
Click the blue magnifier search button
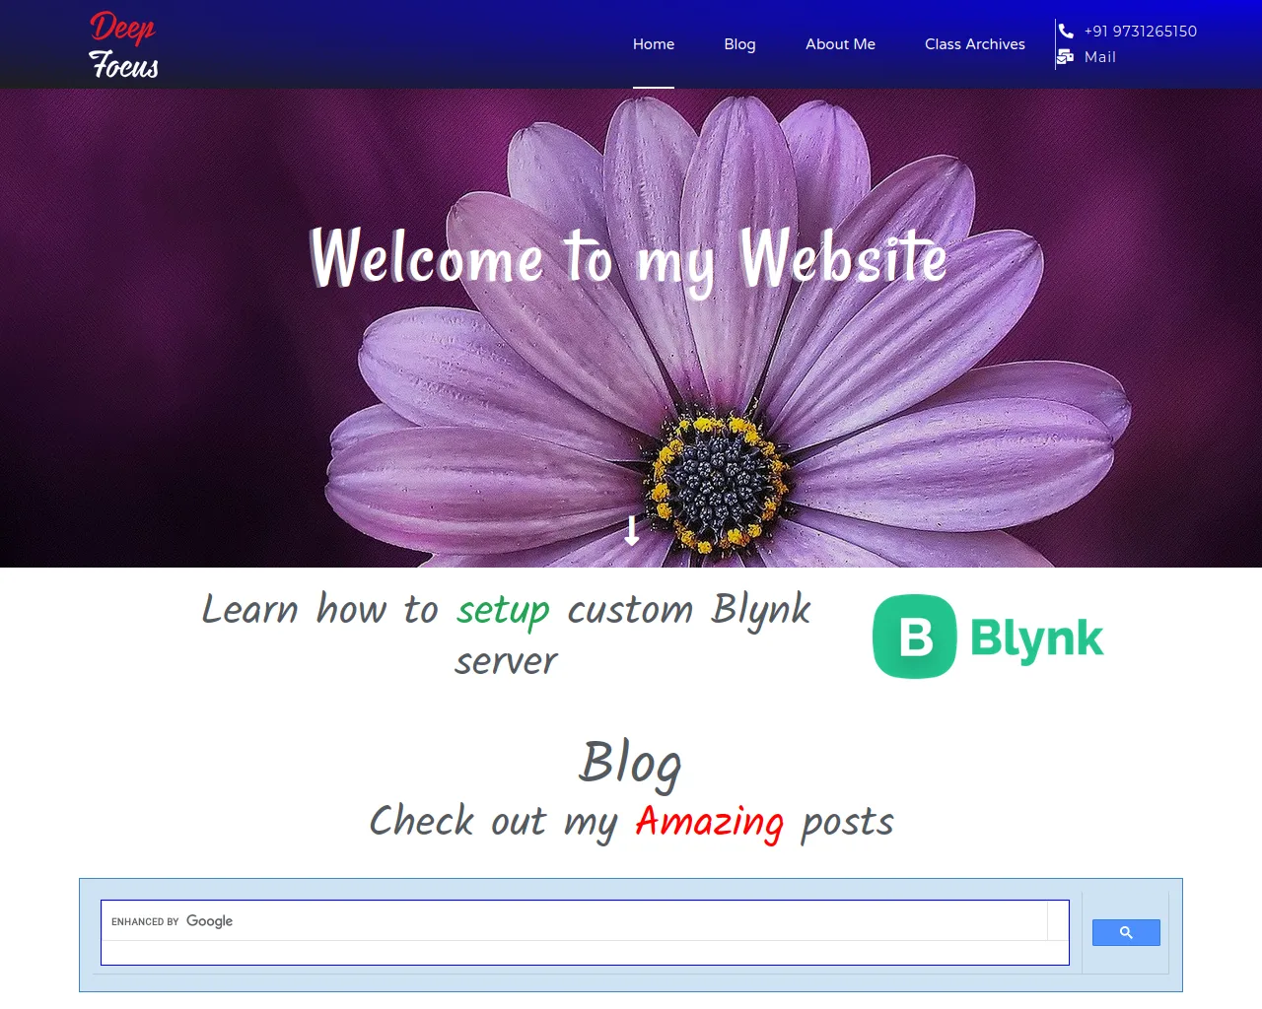(x=1126, y=932)
